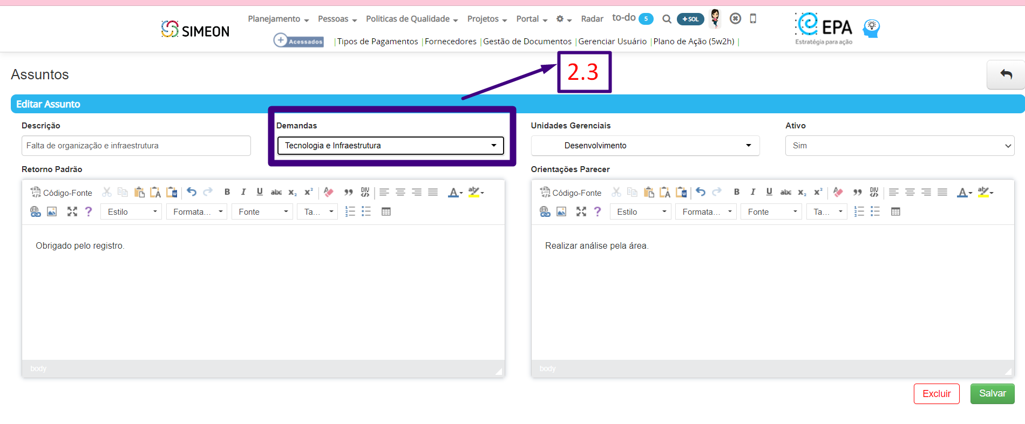Open the Ativo select box
Image resolution: width=1025 pixels, height=424 pixels.
(x=899, y=146)
